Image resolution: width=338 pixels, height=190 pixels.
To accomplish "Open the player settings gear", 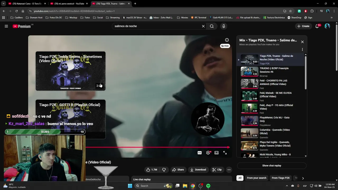I will tap(208, 153).
